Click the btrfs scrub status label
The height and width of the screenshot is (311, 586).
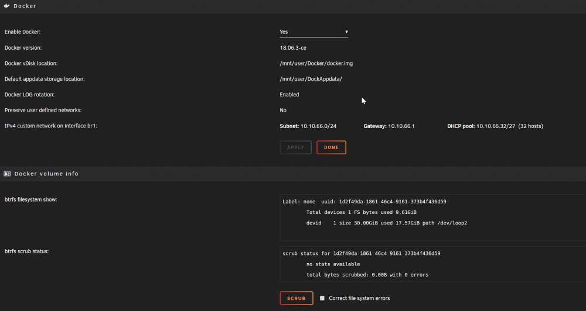(26, 251)
